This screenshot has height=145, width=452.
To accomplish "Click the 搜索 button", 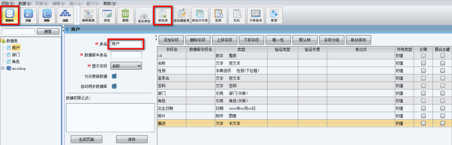I will pyautogui.click(x=48, y=32).
